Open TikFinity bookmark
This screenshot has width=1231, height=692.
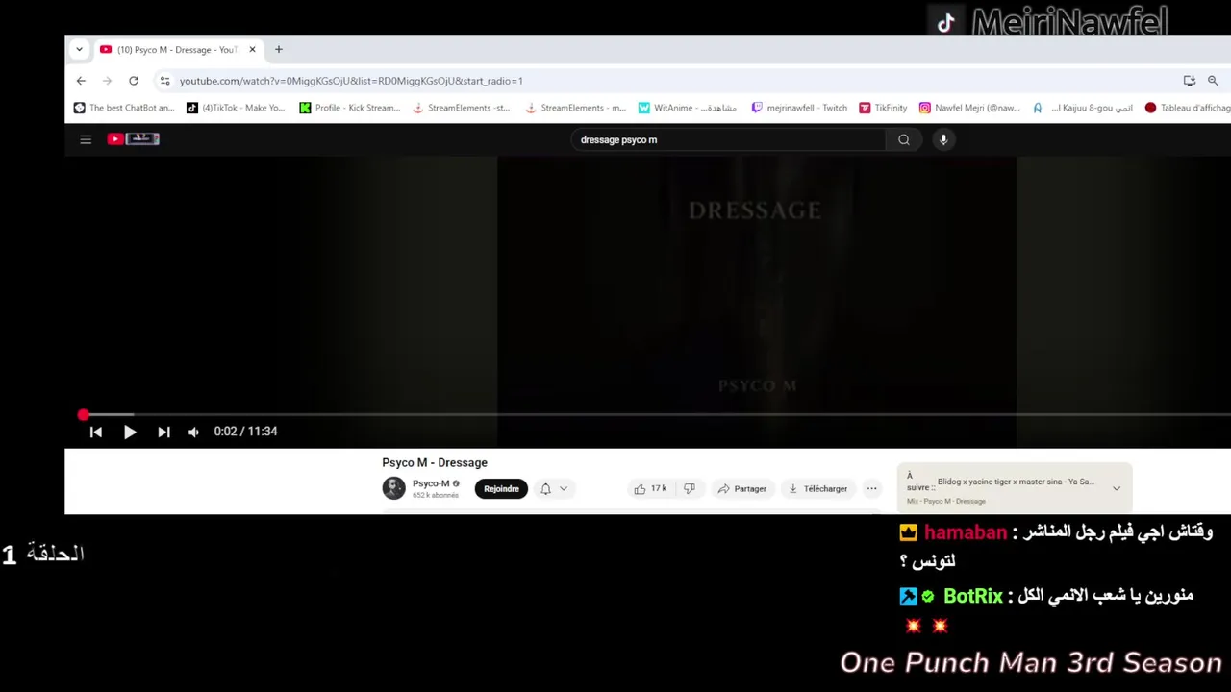(883, 108)
